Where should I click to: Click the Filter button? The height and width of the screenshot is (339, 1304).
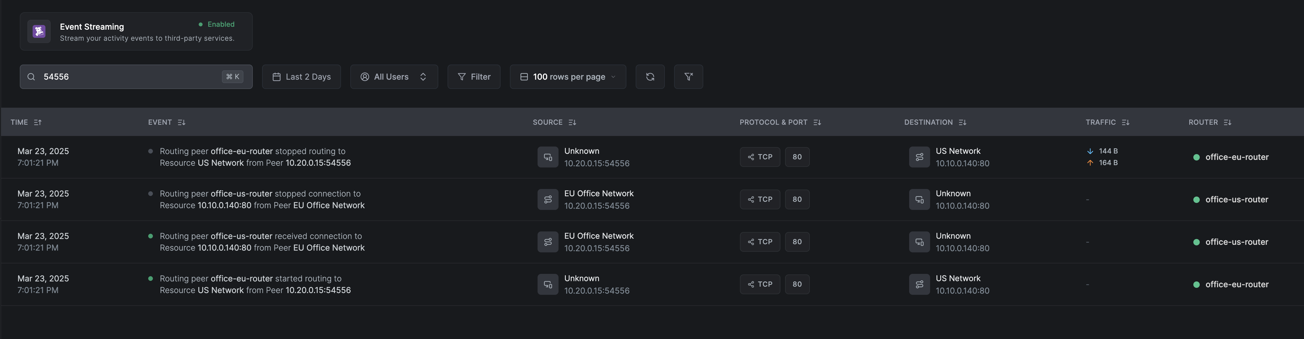pos(474,77)
